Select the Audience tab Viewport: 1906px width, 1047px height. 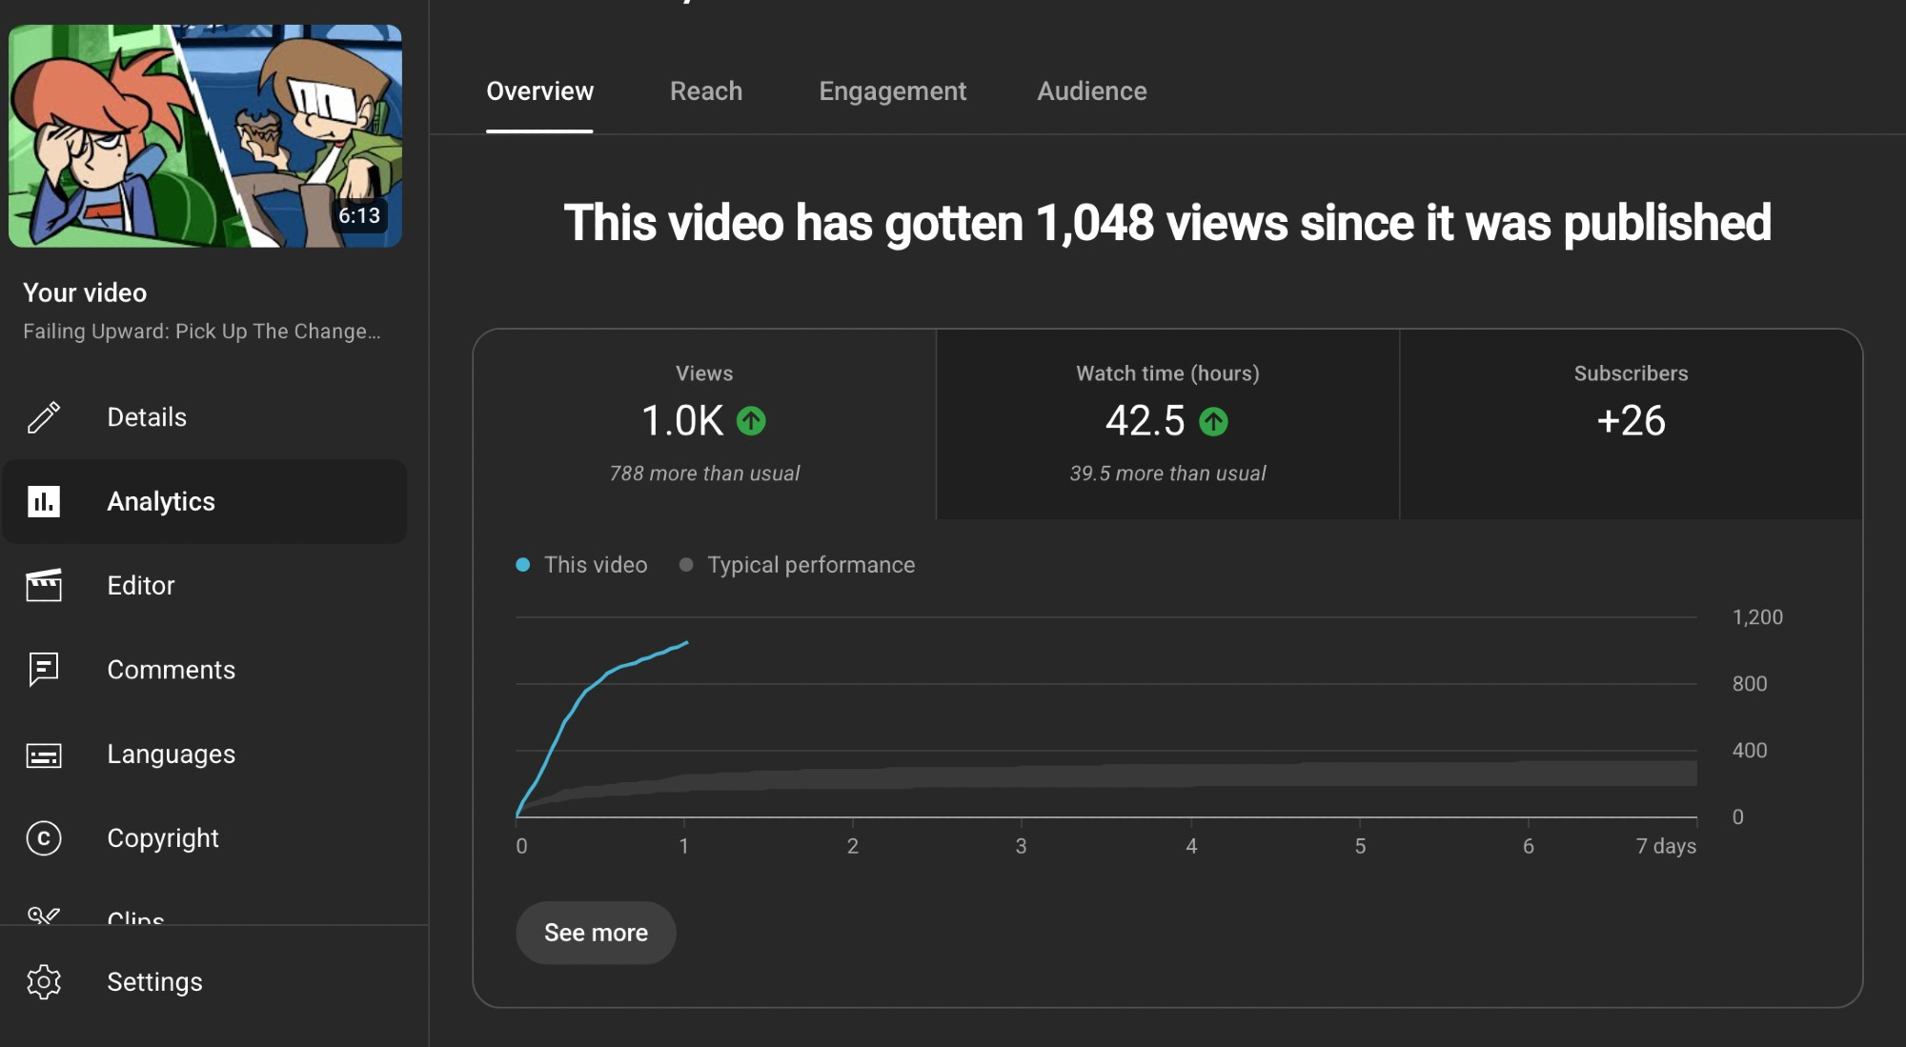tap(1092, 91)
